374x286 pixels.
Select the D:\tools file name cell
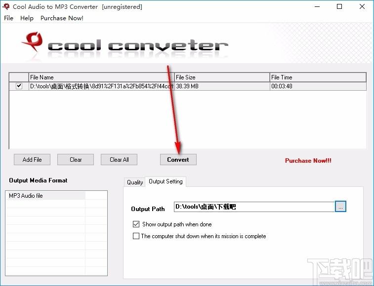101,86
